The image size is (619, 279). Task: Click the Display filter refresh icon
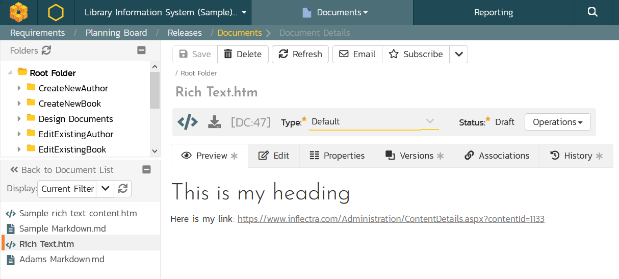point(122,189)
